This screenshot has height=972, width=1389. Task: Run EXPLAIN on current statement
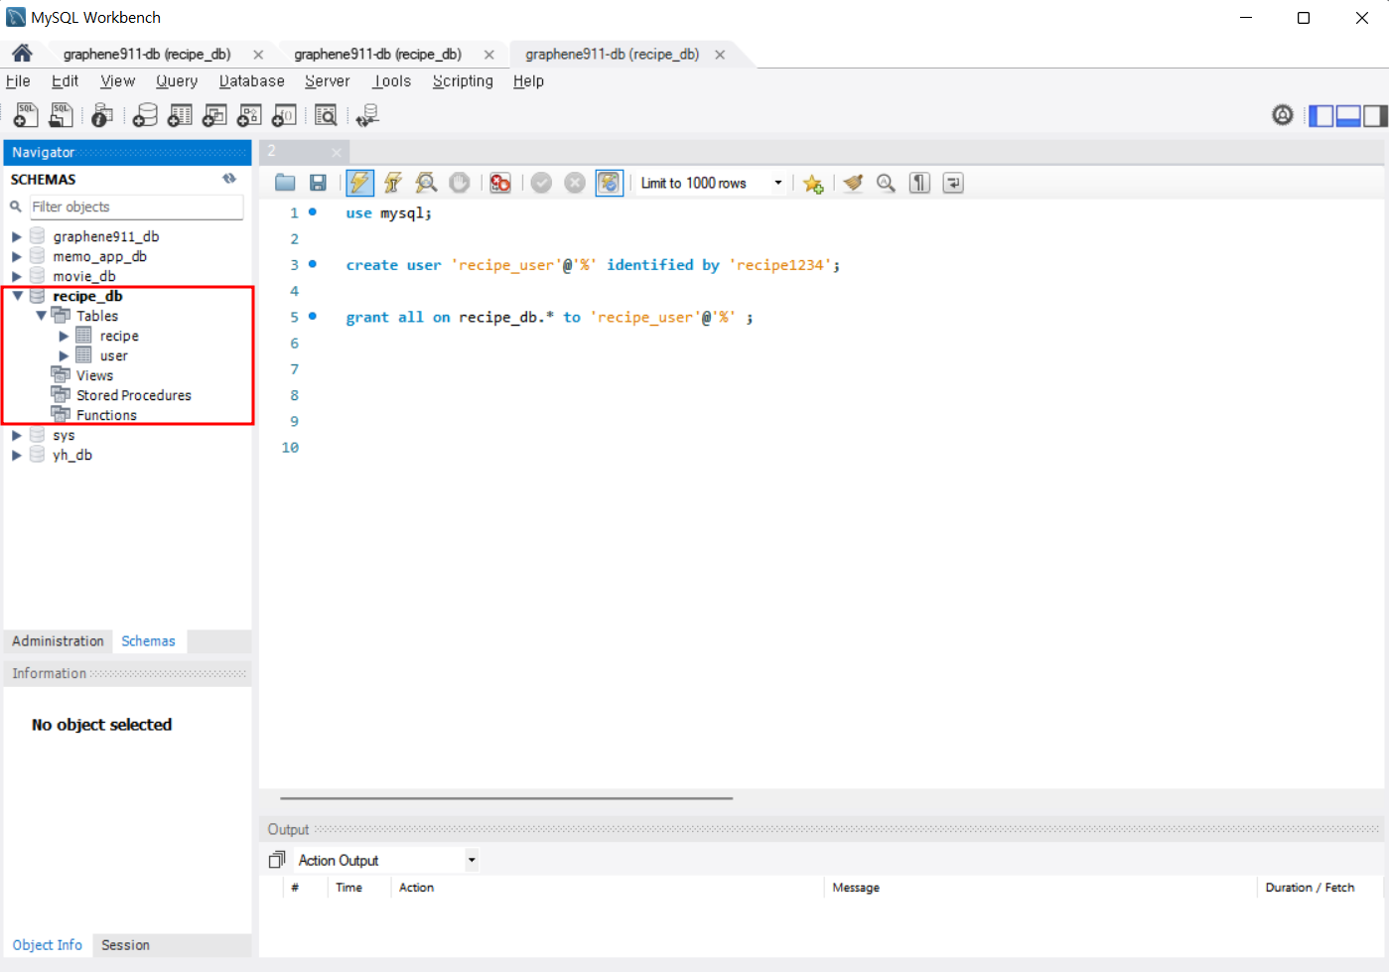click(426, 183)
